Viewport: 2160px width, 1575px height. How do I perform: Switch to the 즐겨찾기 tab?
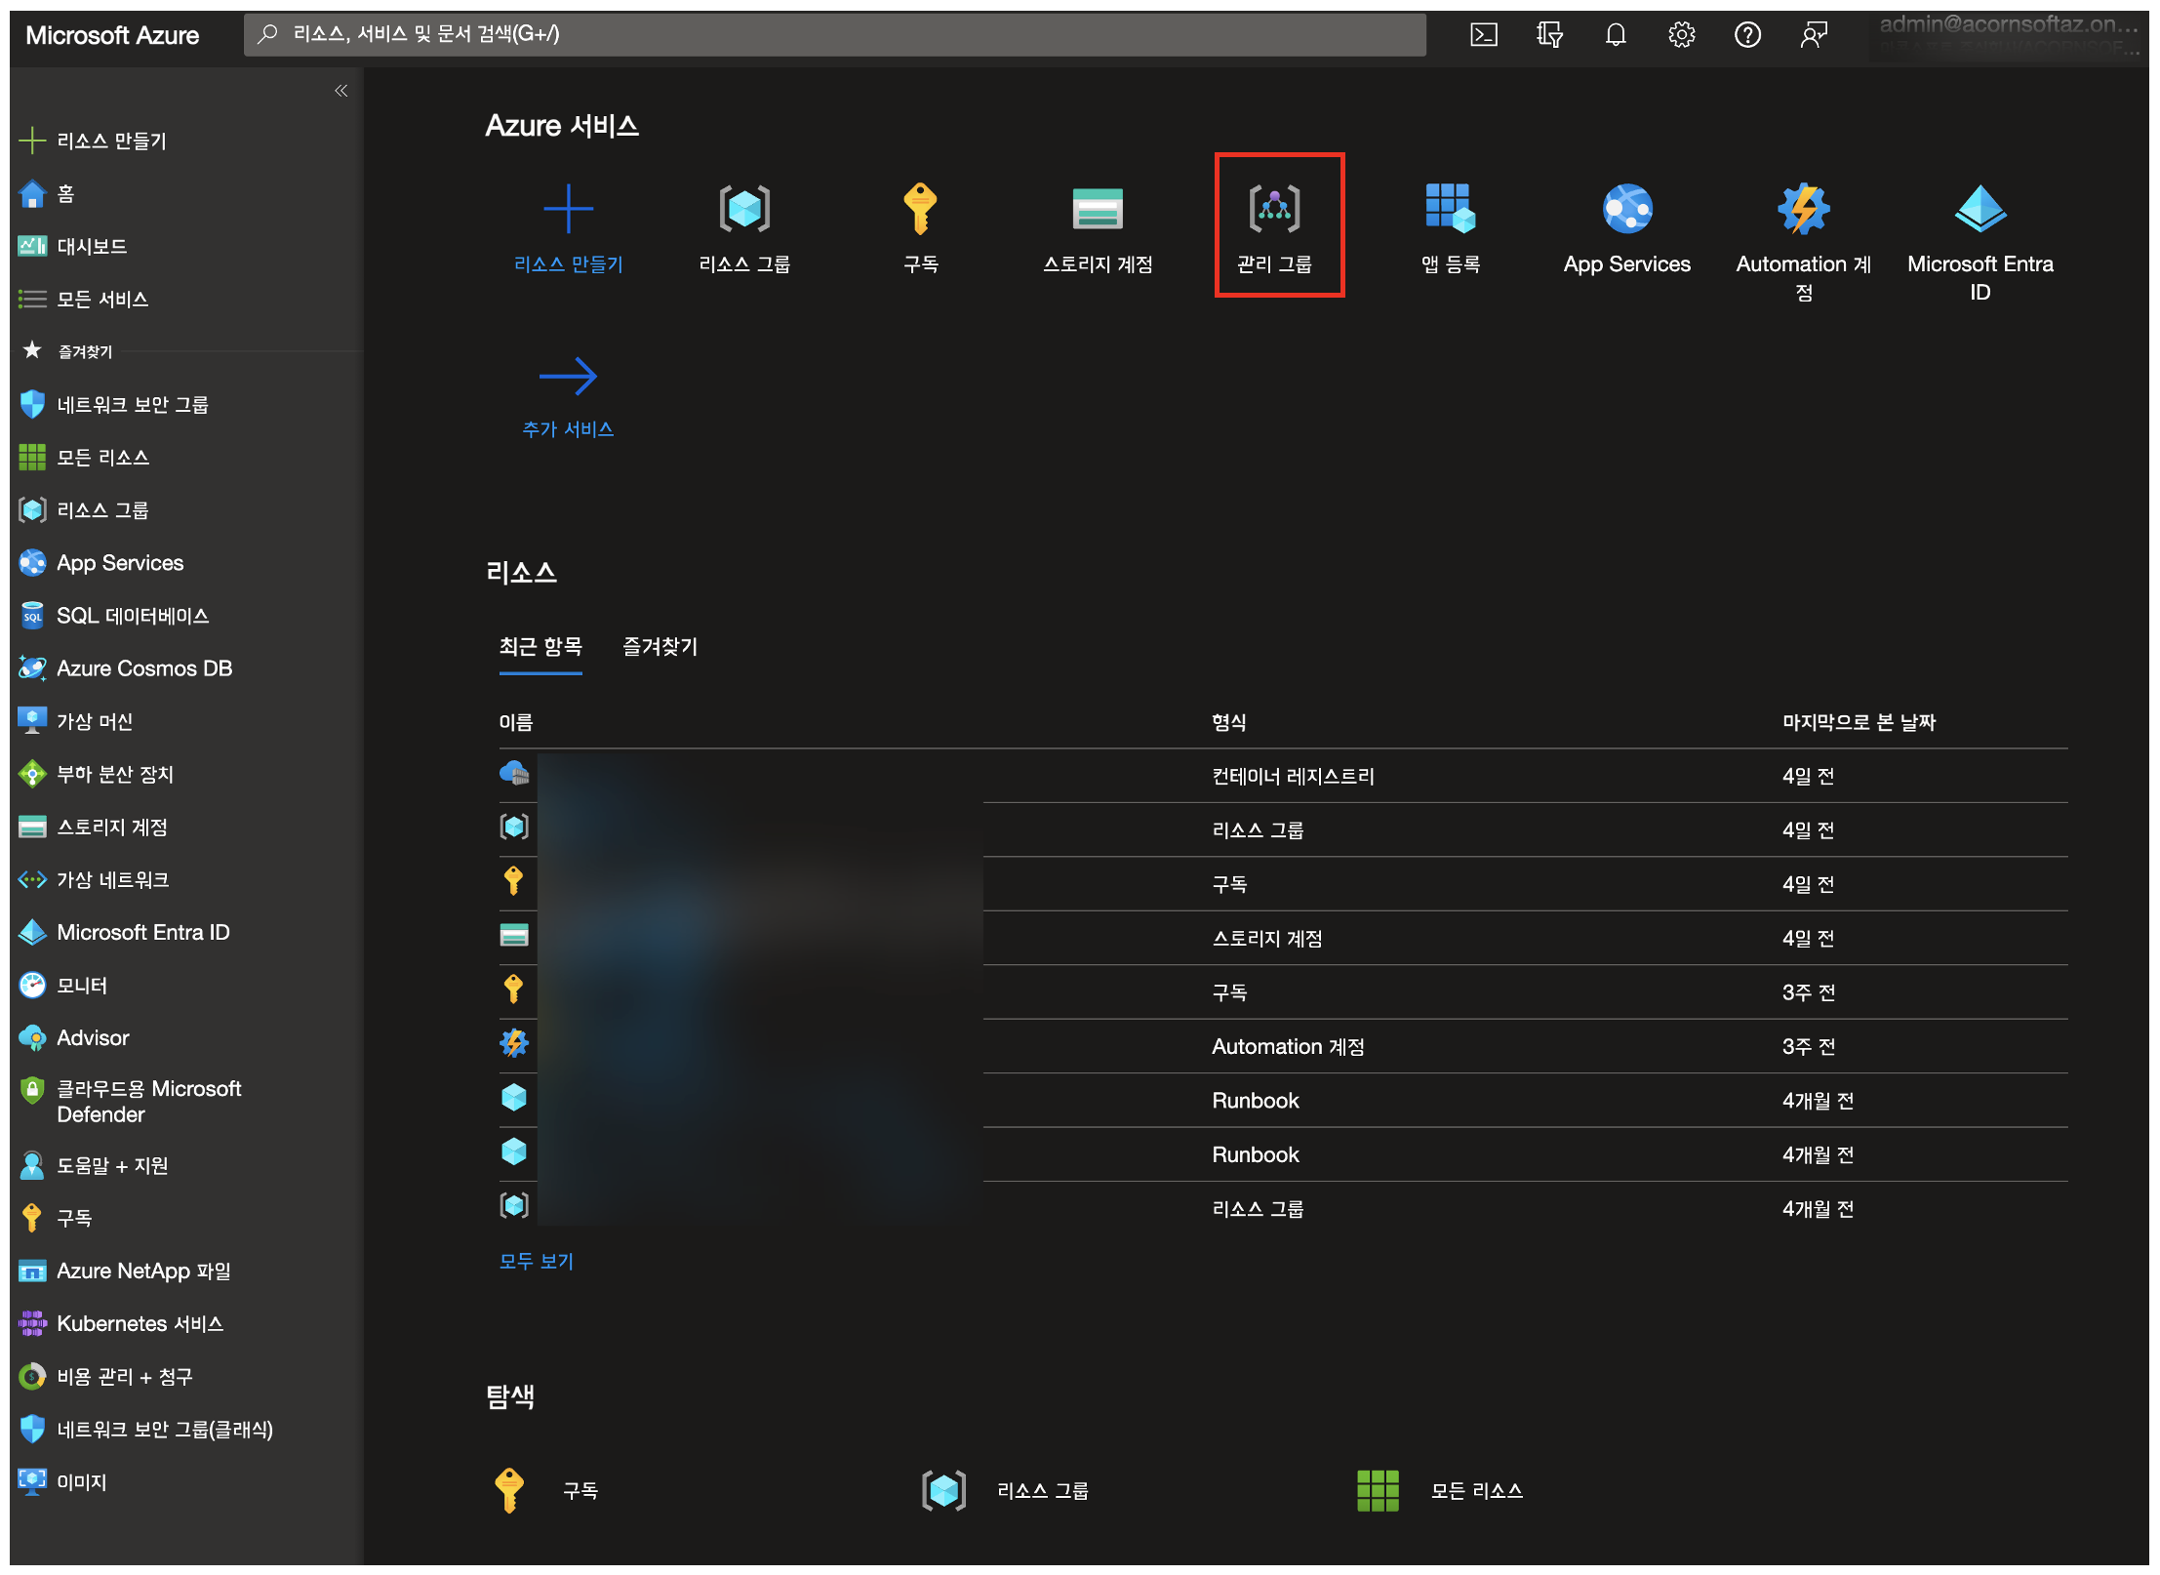(660, 646)
